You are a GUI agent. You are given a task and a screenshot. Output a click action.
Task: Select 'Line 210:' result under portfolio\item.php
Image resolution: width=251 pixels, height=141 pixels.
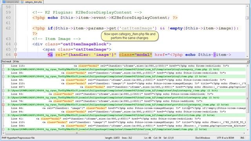click(x=128, y=122)
